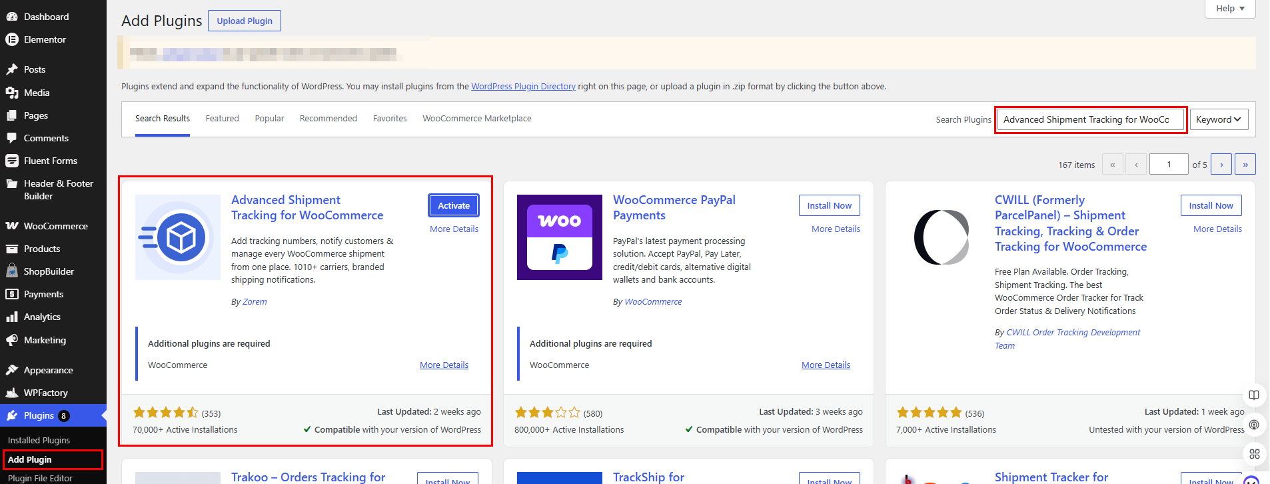Install WooCommerce PayPal Payments plugin
Image resolution: width=1270 pixels, height=484 pixels.
coord(830,205)
